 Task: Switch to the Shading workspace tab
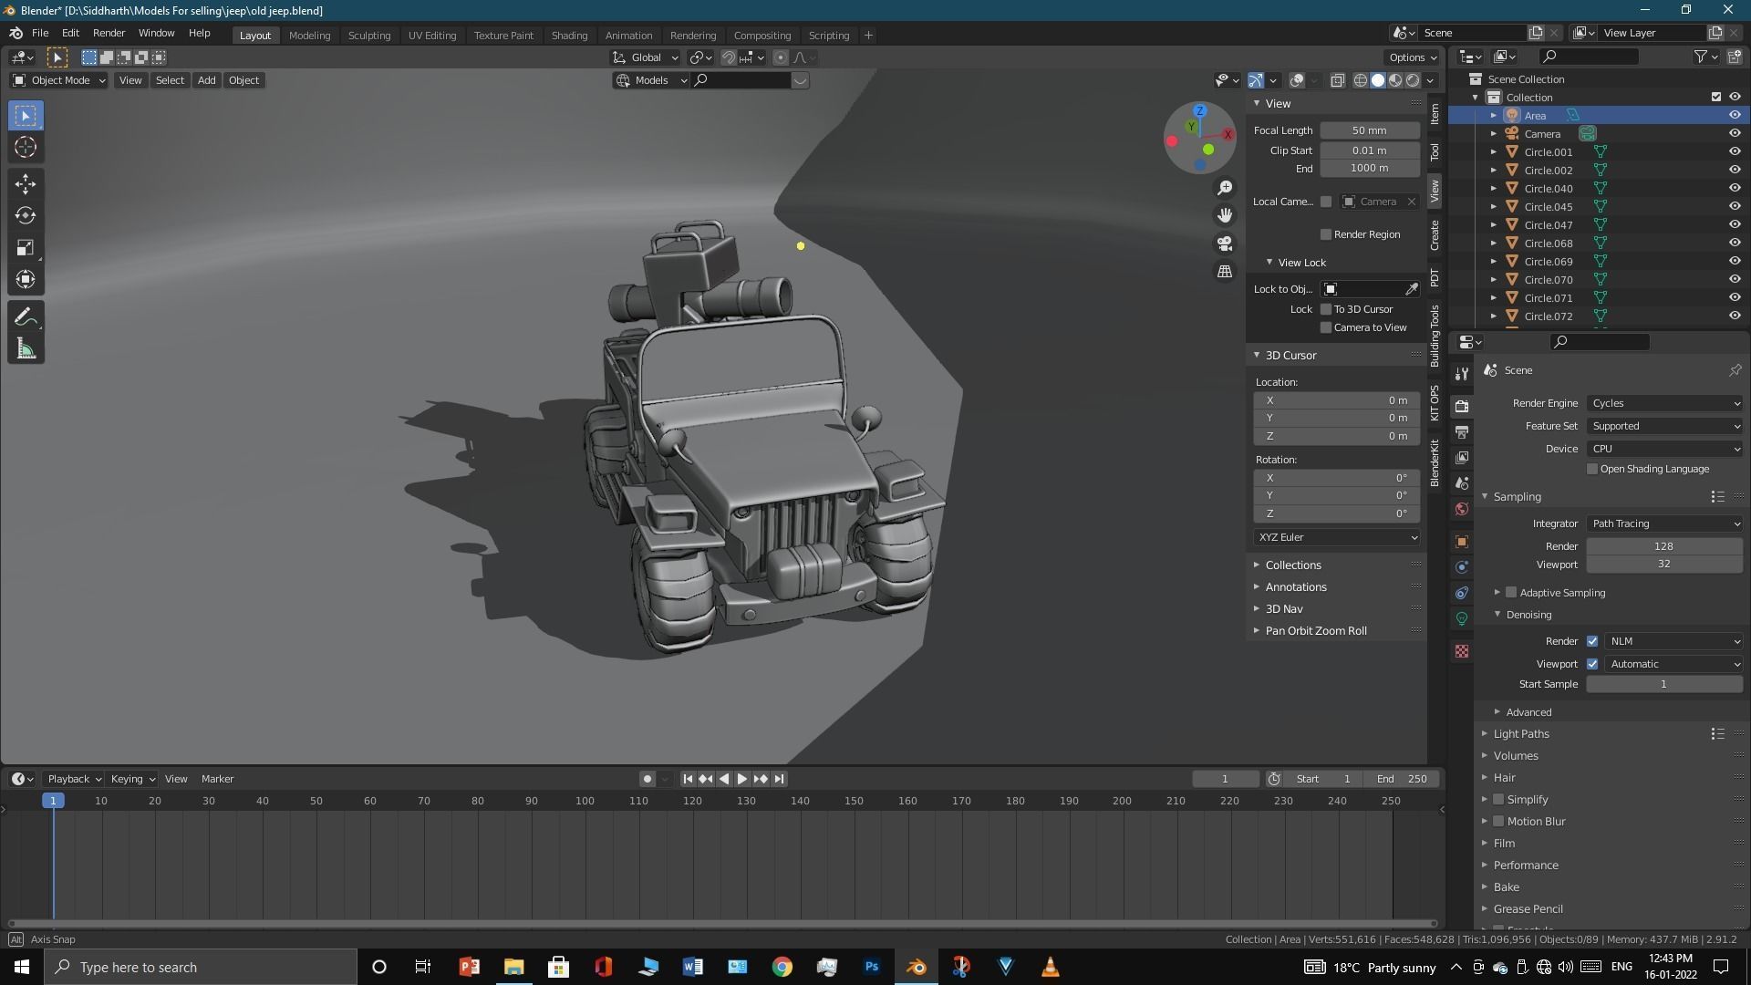[569, 35]
